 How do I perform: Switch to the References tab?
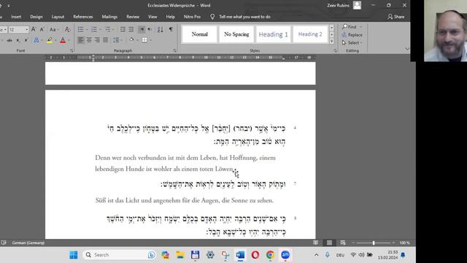83,17
